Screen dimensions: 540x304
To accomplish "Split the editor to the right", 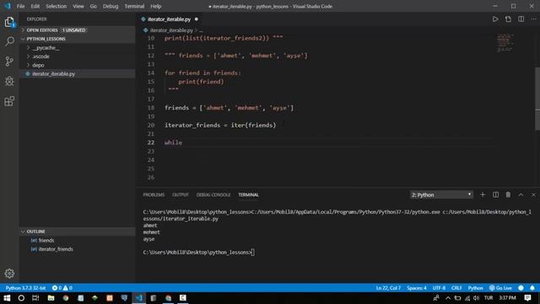I will point(521,19).
